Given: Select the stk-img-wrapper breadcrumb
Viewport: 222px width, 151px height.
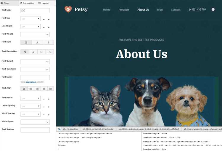Looking at the screenshot, I should [202, 129].
